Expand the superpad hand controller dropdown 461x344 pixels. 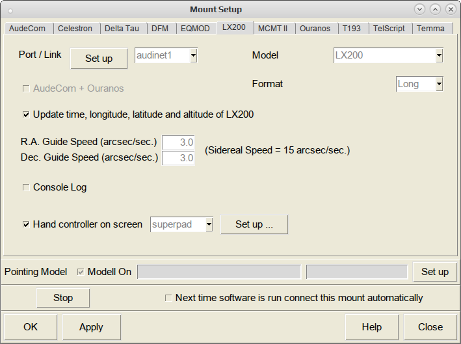click(209, 224)
